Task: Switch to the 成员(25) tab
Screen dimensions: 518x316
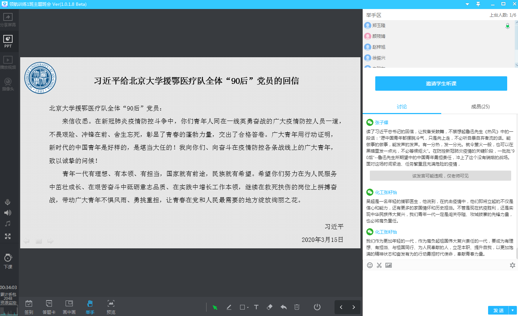Action: pos(480,107)
